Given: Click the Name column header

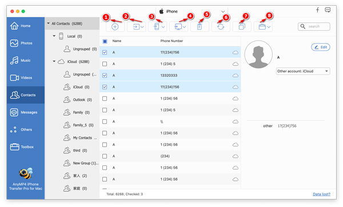Looking at the screenshot, I should click(x=117, y=41).
